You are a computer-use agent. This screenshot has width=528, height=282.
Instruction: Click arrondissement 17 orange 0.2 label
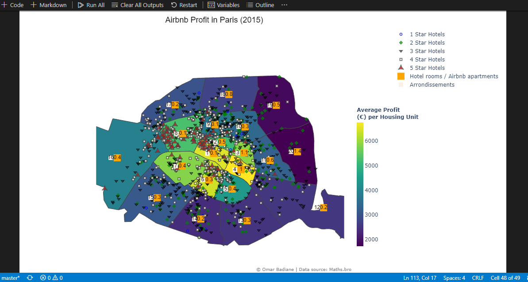tap(175, 104)
